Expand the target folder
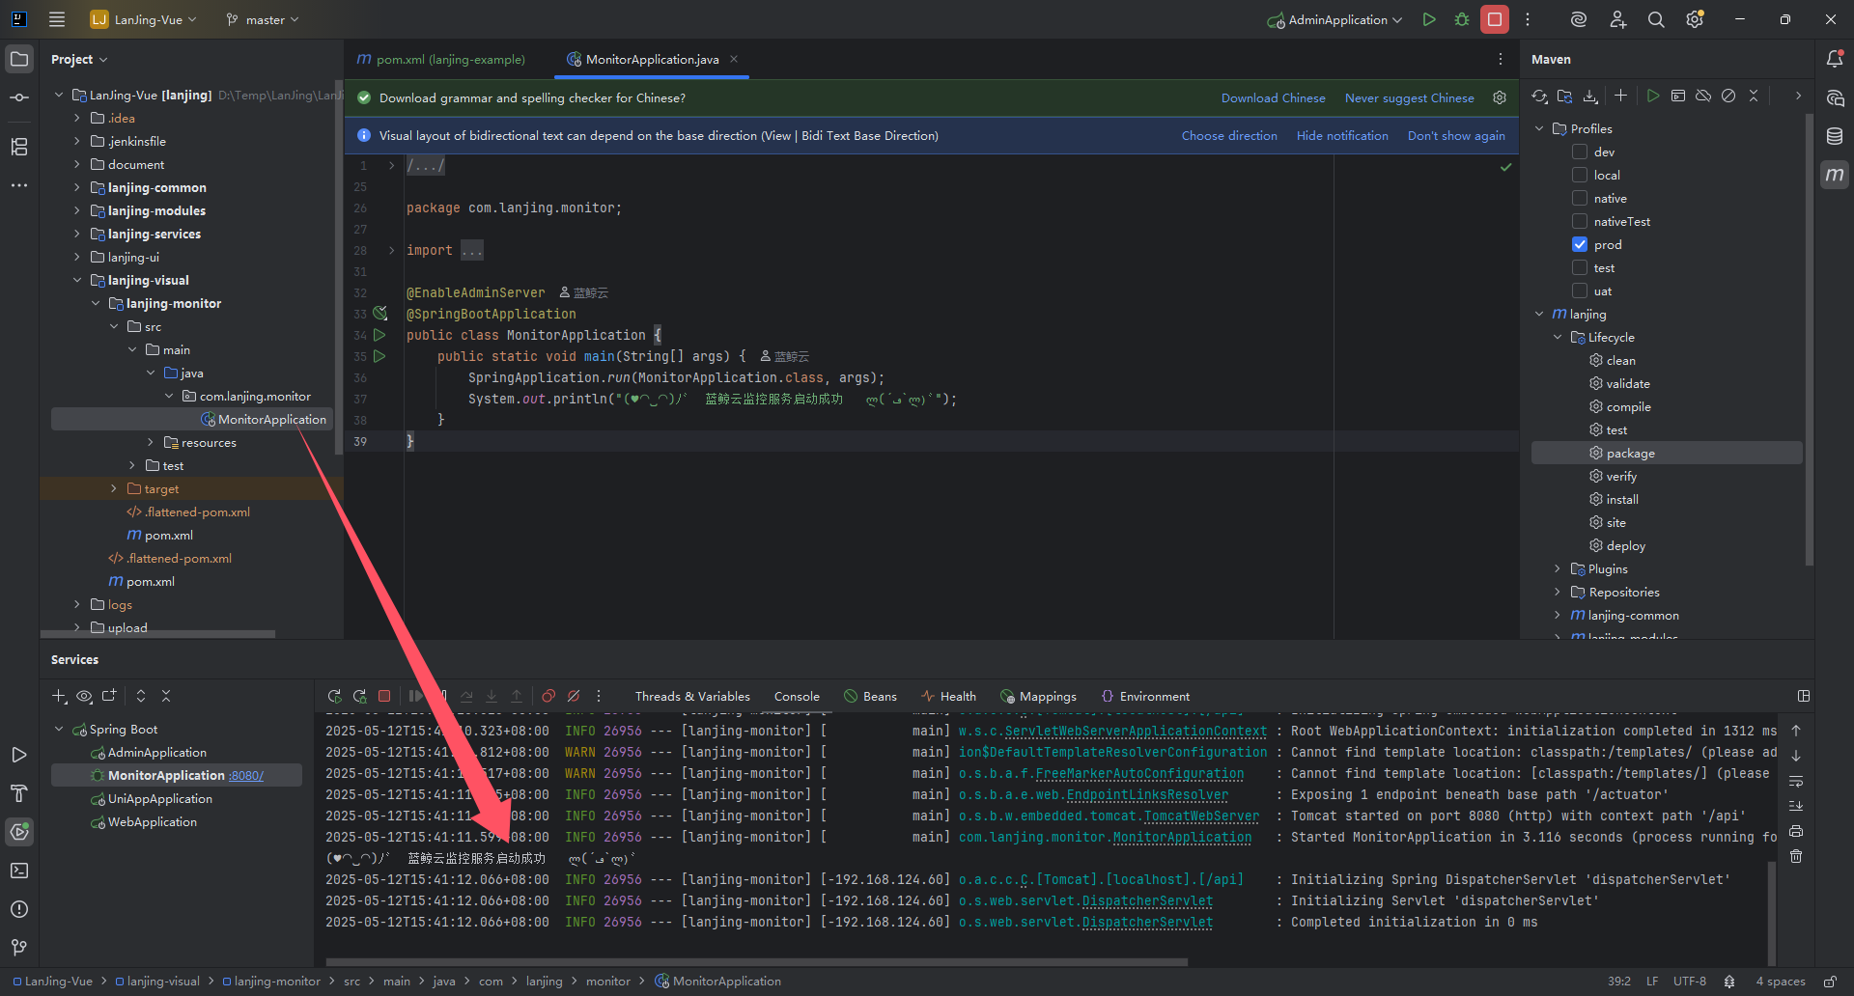This screenshot has width=1854, height=996. (114, 488)
